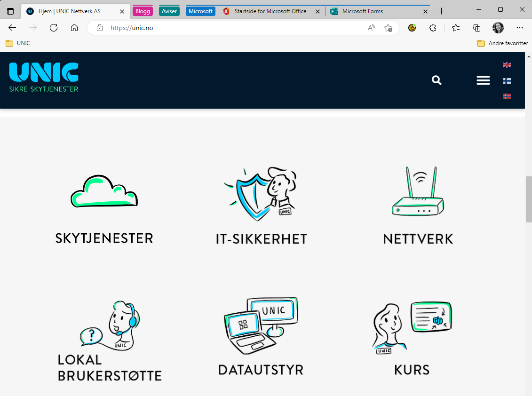
Task: Select the Norwegian flag
Action: coord(507,96)
